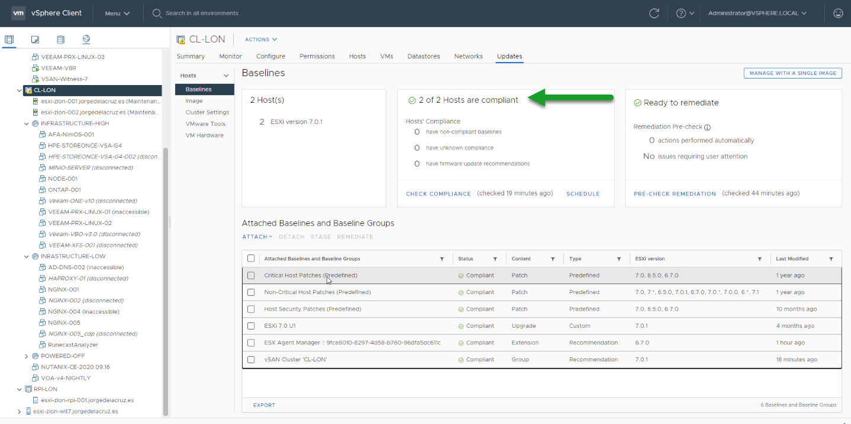851x424 pixels.
Task: Click the refresh icon in top bar
Action: click(x=654, y=13)
